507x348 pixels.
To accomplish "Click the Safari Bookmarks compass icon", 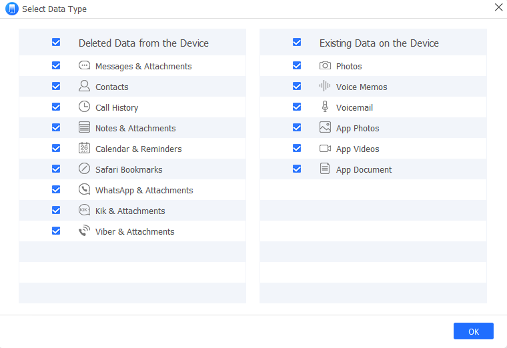I will pyautogui.click(x=85, y=169).
